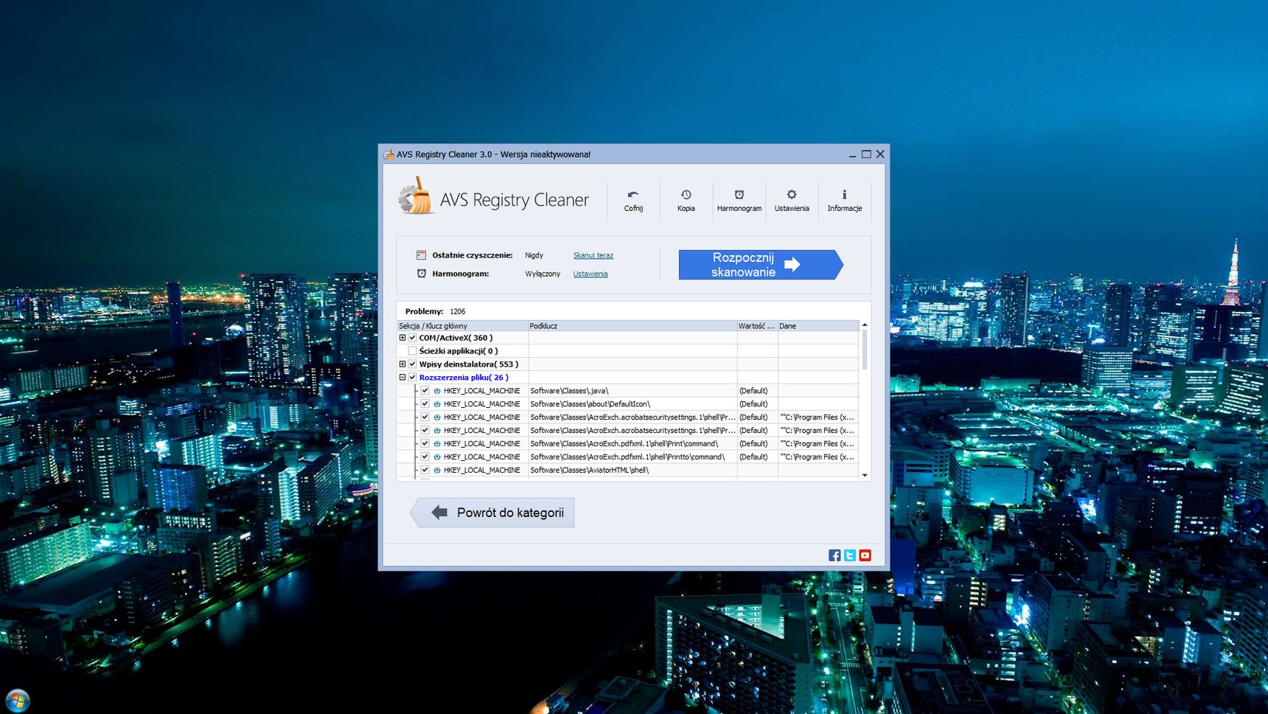Screen dimensions: 1268x714
Task: Uncheck the Software\Classes\.java\ entry
Action: tap(425, 391)
